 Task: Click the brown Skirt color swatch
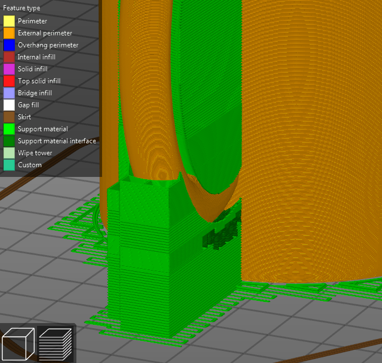[x=9, y=117]
